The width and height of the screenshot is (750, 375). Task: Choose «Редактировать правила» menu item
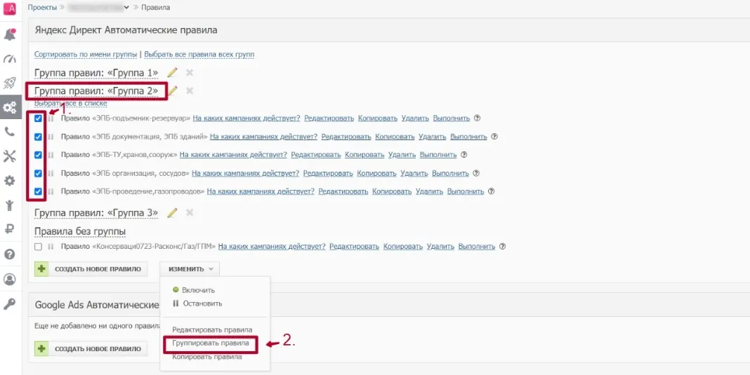[212, 329]
